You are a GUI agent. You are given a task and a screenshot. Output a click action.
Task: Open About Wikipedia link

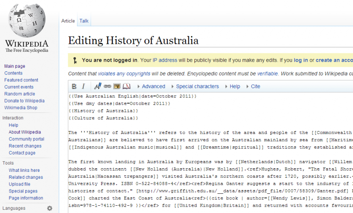click(x=25, y=132)
